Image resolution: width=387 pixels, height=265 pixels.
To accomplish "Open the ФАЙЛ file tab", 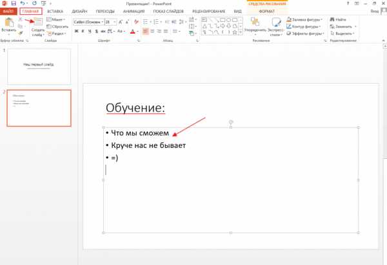I will click(8, 12).
